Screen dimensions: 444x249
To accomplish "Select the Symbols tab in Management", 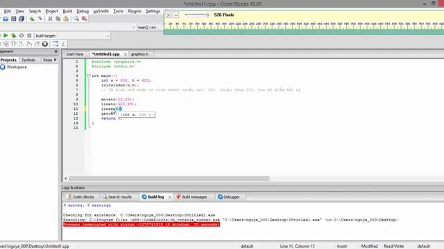I will click(x=28, y=60).
